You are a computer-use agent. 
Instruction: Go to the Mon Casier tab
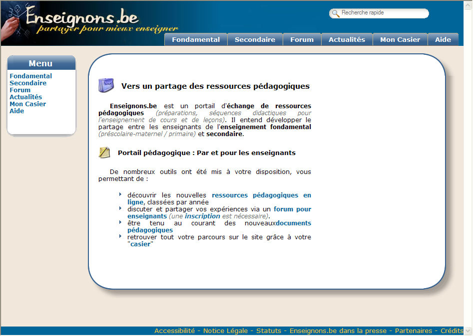[400, 39]
